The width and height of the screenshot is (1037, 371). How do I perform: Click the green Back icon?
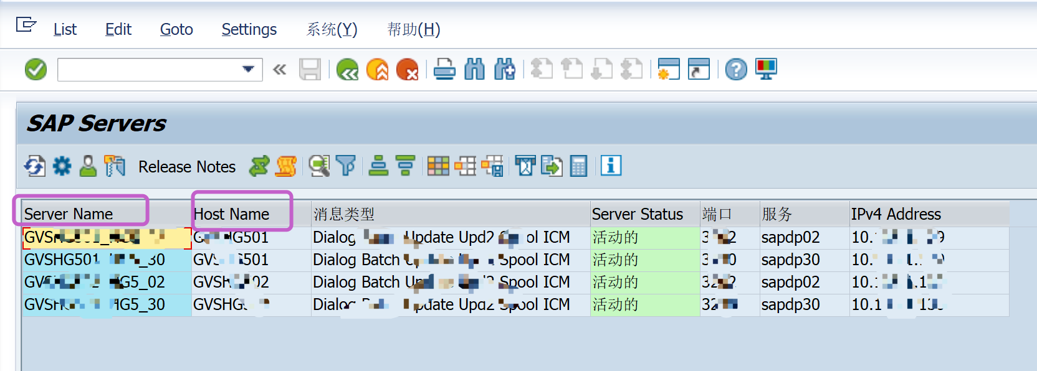click(347, 69)
